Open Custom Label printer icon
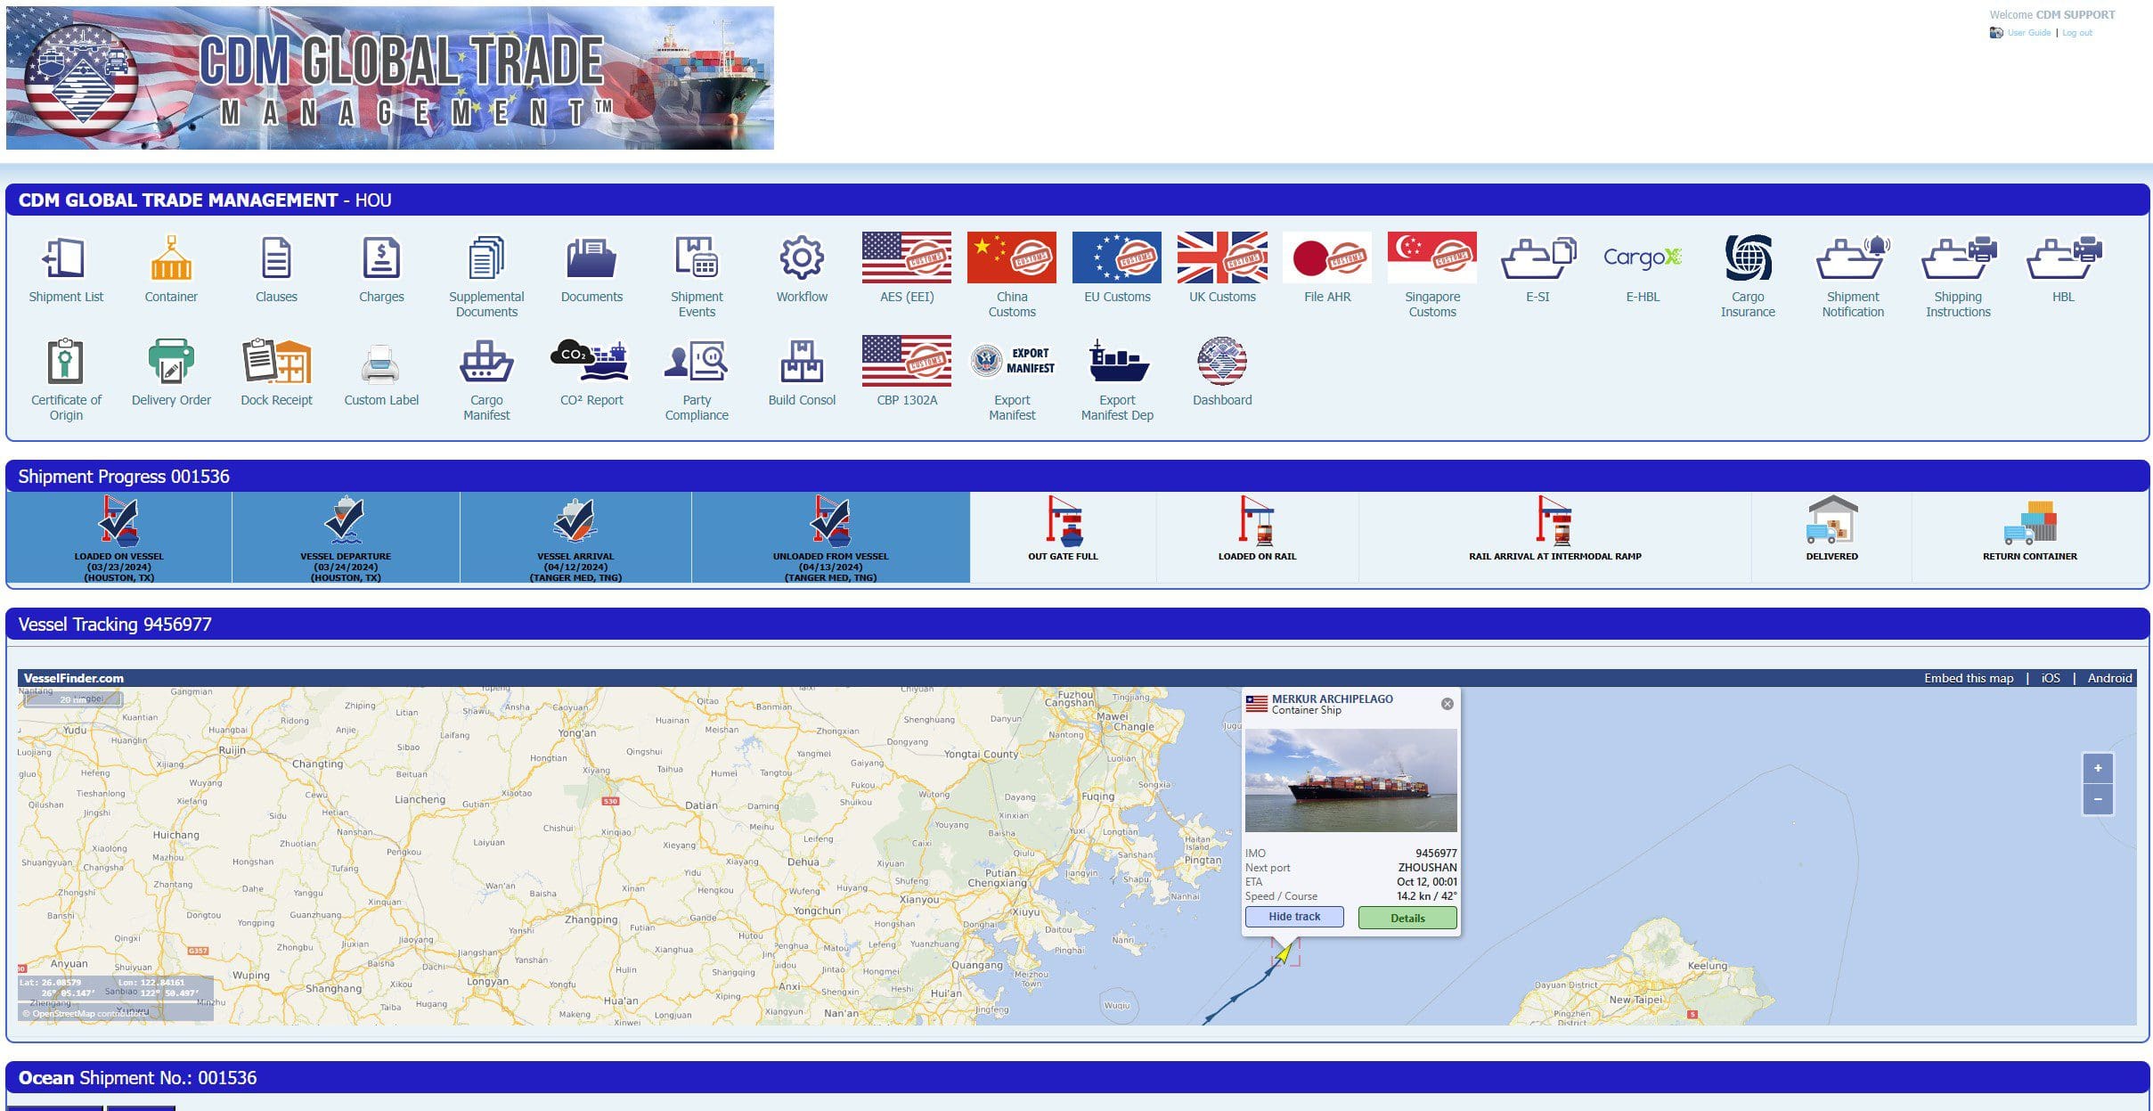The width and height of the screenshot is (2153, 1111). (381, 364)
